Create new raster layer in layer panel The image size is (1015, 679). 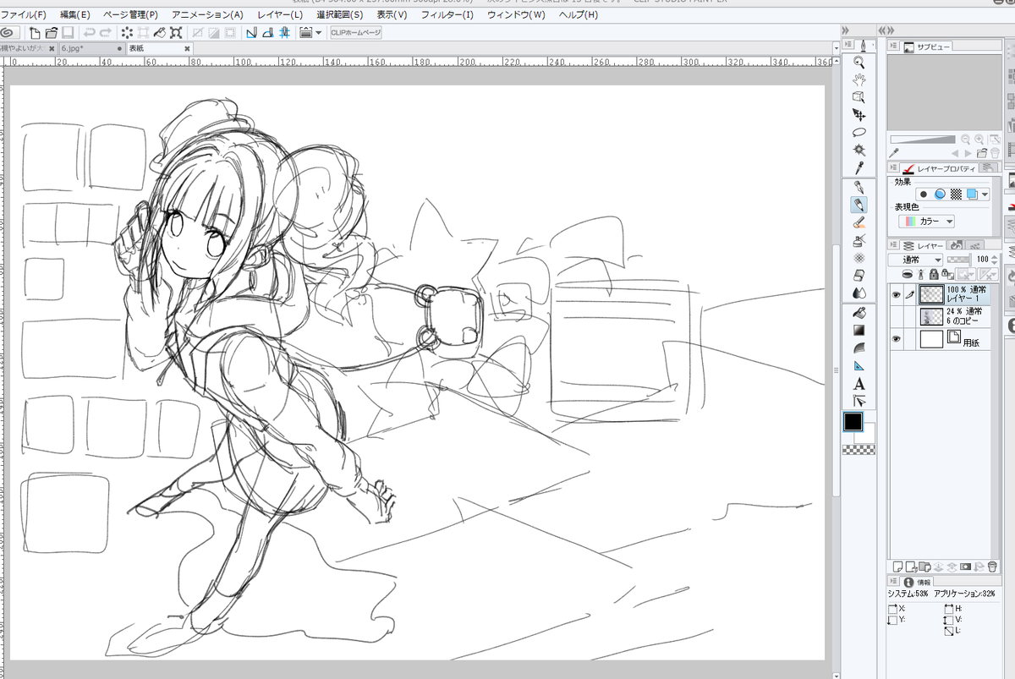click(x=897, y=566)
